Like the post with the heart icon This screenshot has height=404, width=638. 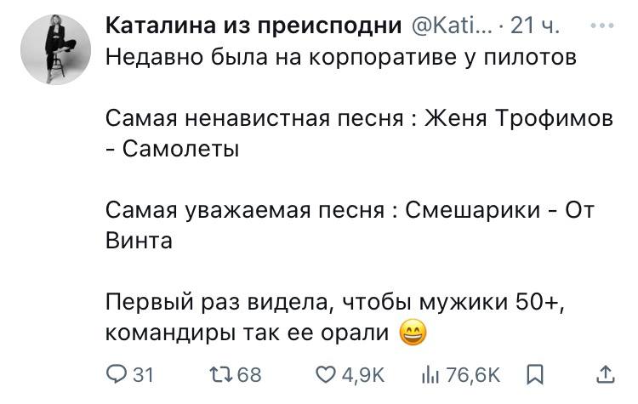click(x=324, y=374)
